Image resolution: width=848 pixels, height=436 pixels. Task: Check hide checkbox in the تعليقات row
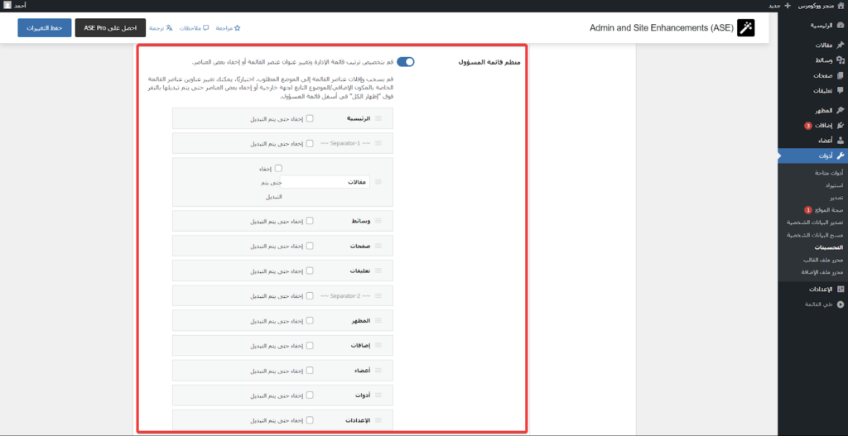point(310,271)
